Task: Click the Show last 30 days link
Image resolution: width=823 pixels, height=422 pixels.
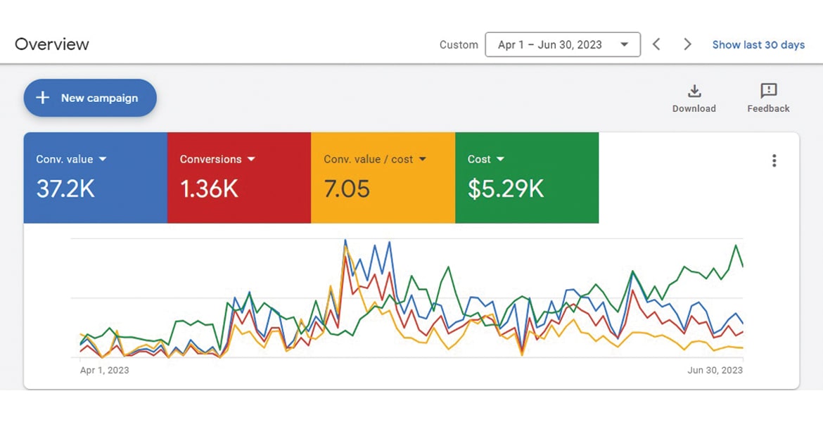Action: pos(758,44)
